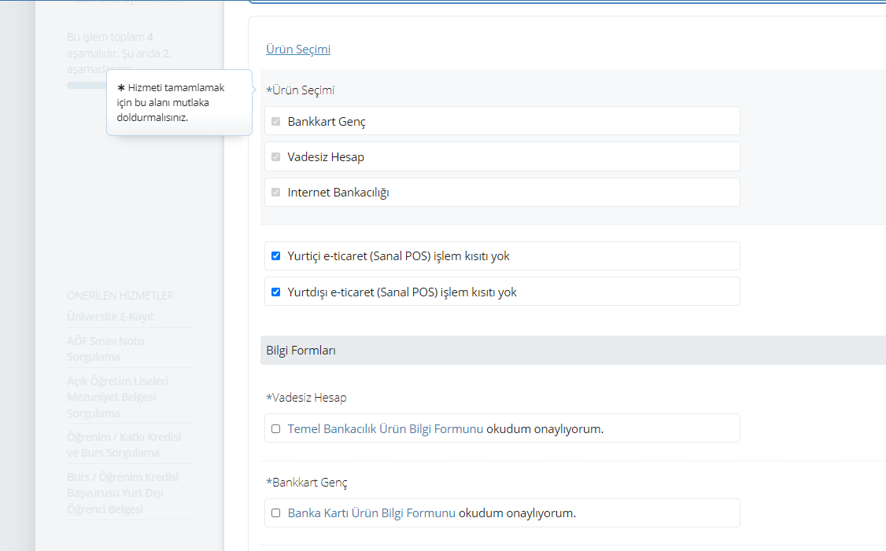The height and width of the screenshot is (551, 886).
Task: Uncheck Yurtiçi e-ticaret işlem kısıtı yok
Action: pos(275,256)
